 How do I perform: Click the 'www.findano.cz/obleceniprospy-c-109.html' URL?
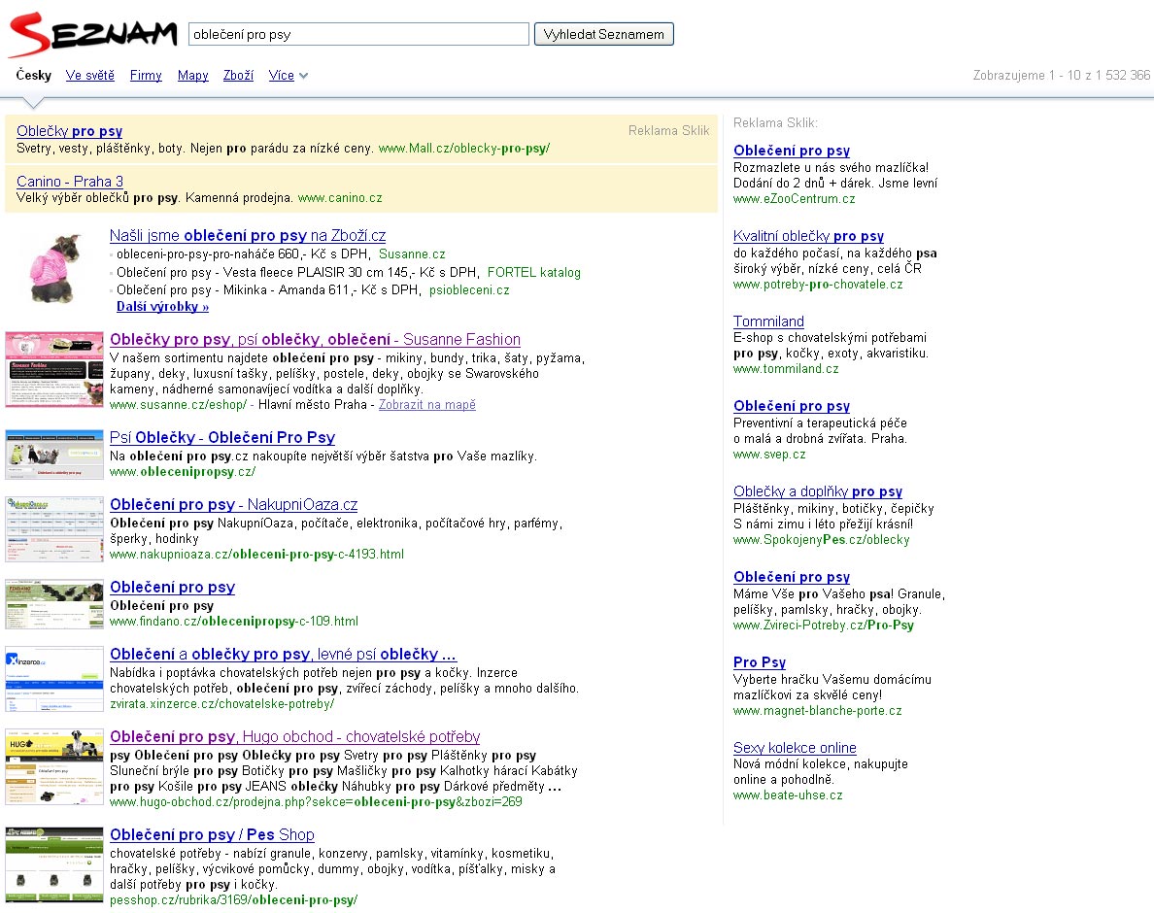pyautogui.click(x=234, y=621)
